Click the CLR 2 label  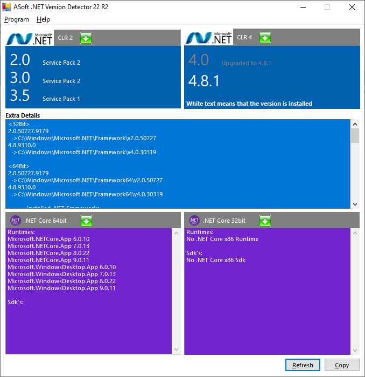tap(65, 38)
